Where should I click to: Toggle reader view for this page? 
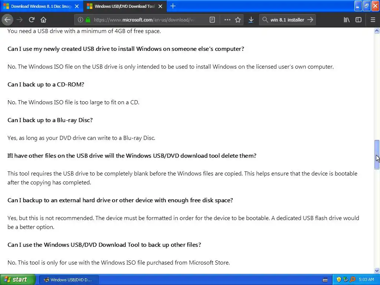point(212,20)
